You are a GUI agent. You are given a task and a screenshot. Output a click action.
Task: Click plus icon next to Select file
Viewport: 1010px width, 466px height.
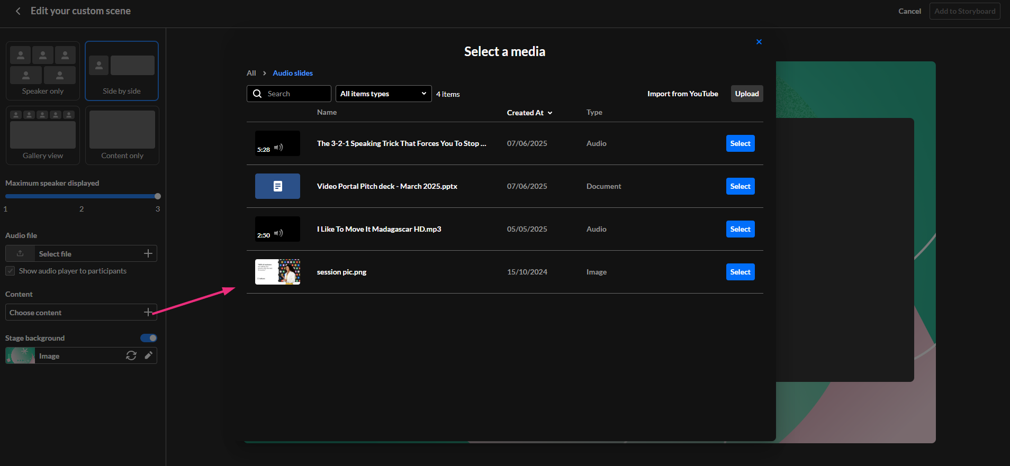(x=148, y=253)
